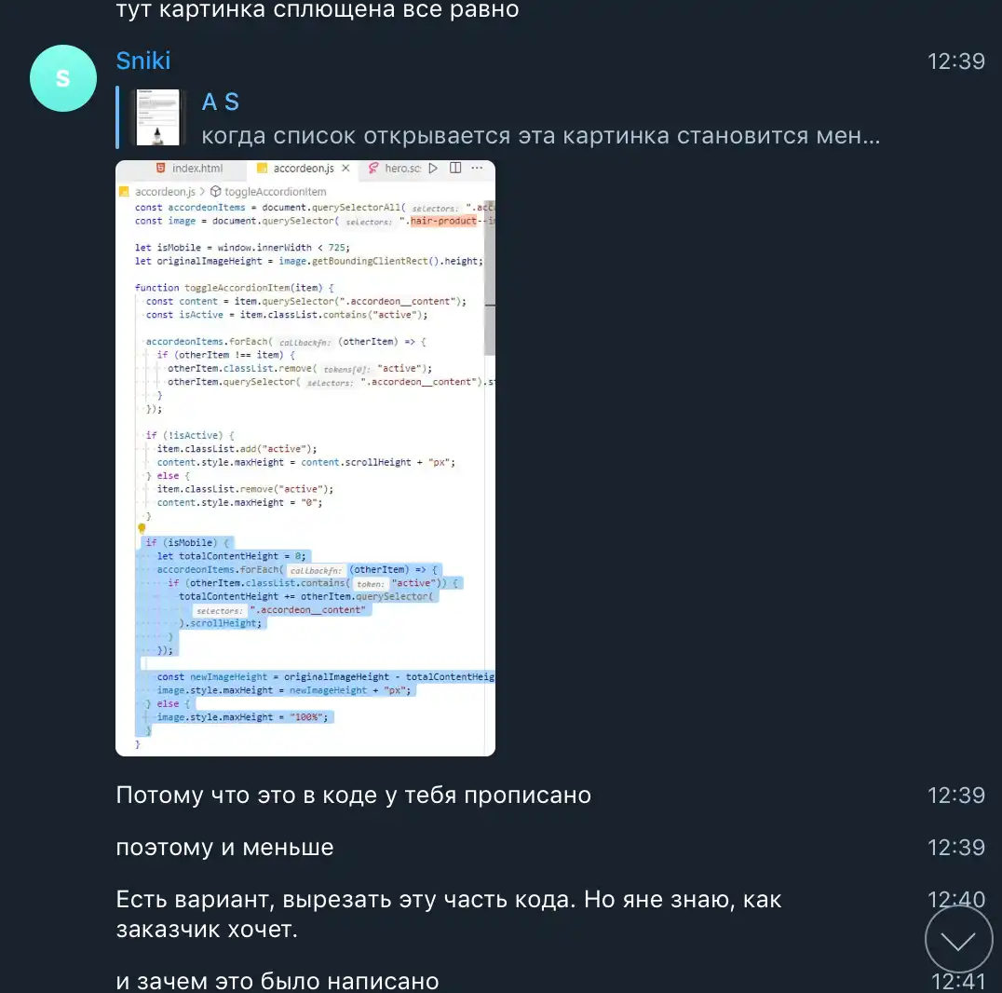Open the three-dots more actions icon

click(x=477, y=169)
